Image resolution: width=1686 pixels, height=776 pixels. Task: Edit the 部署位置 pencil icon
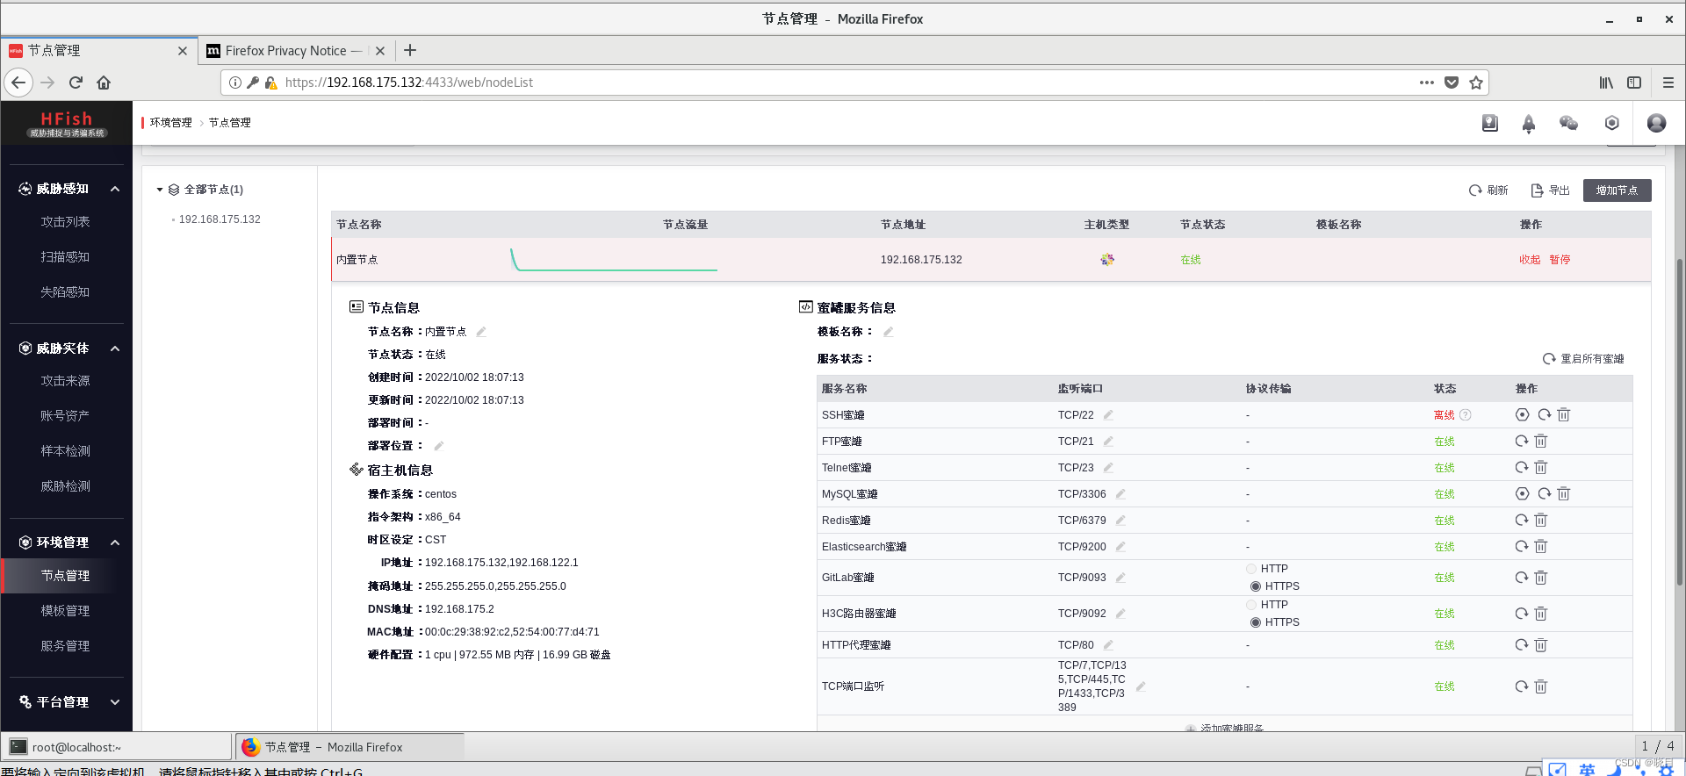(439, 446)
